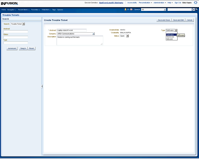The image size is (199, 159).
Task: Click the Infusion logo
Action: click(9, 3)
